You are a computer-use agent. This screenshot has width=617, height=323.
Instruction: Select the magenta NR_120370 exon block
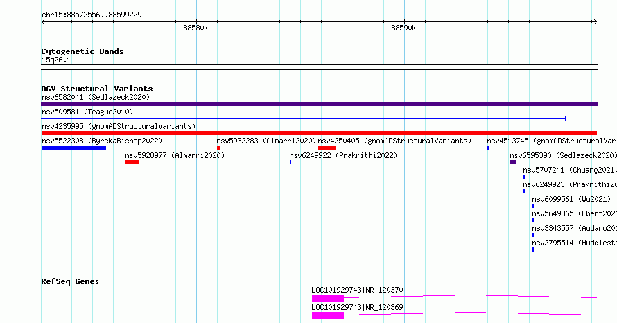[328, 298]
